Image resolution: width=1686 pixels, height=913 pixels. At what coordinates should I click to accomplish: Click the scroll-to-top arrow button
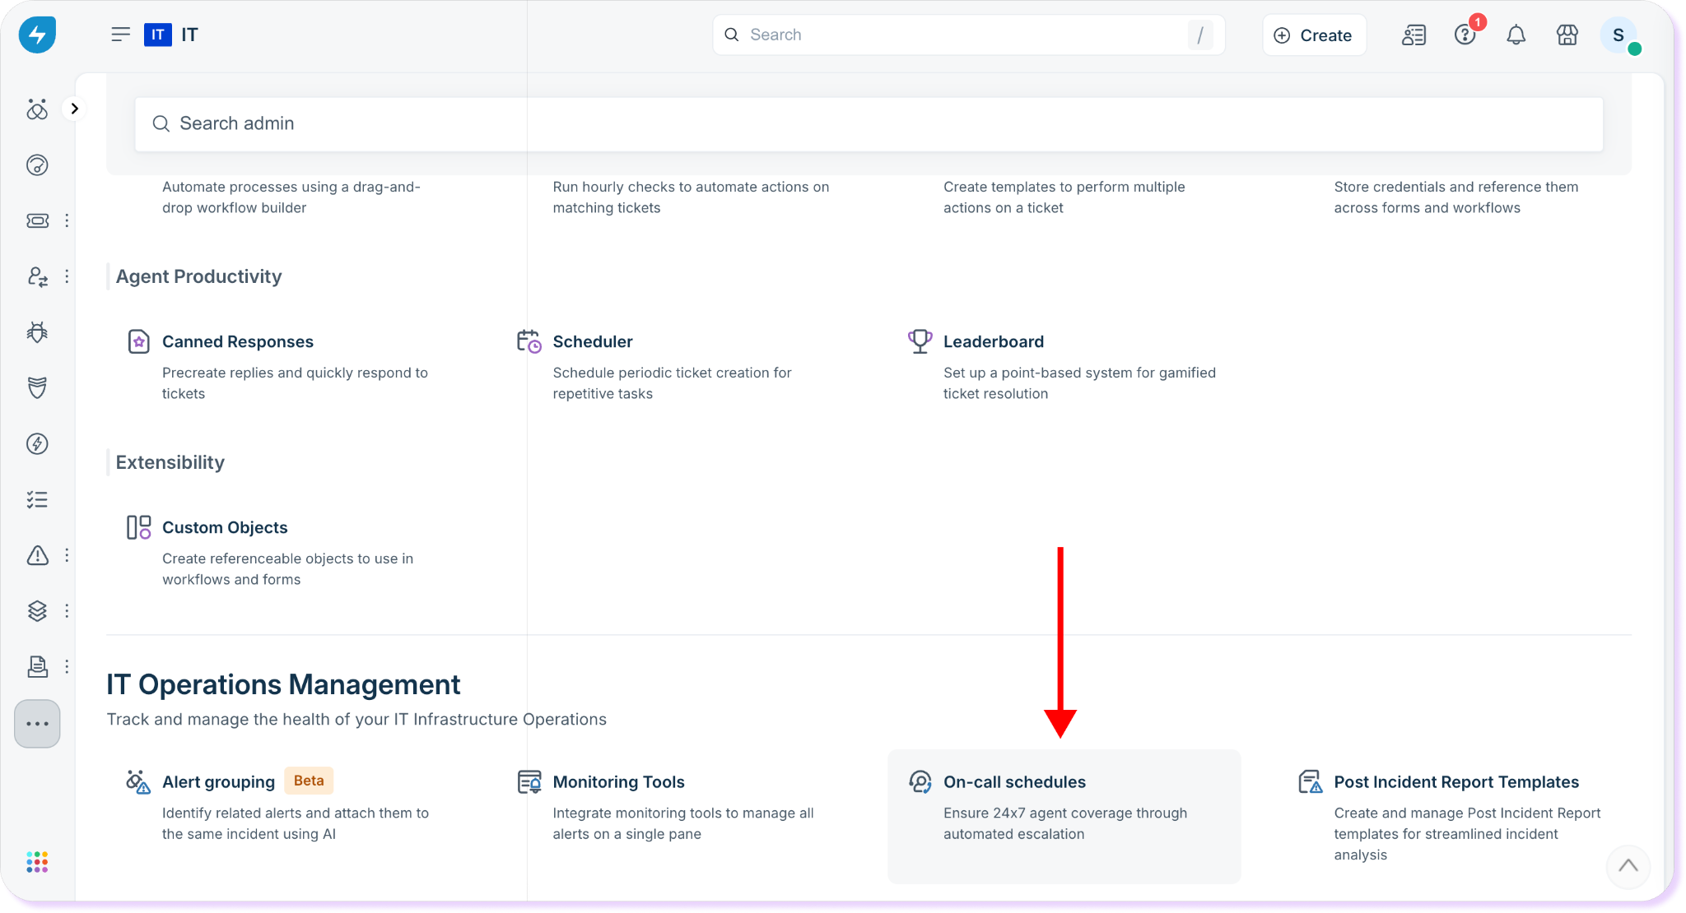1628,865
